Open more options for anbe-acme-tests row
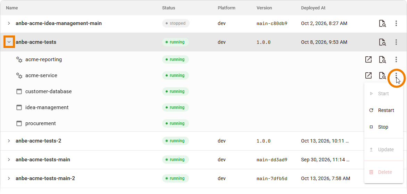The width and height of the screenshot is (407, 194). coord(396,42)
